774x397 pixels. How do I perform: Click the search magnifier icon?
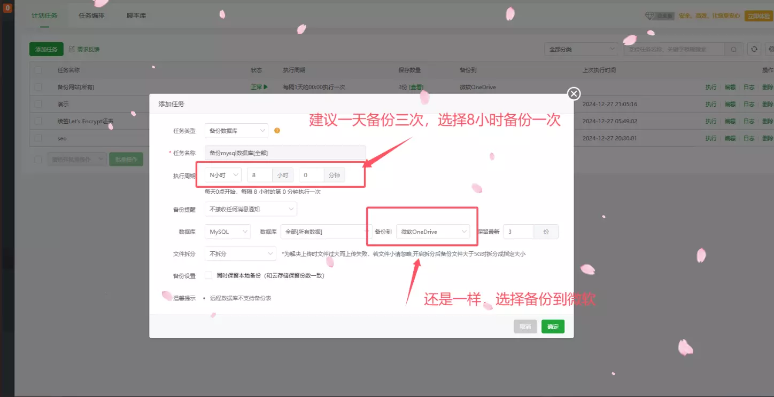point(733,49)
